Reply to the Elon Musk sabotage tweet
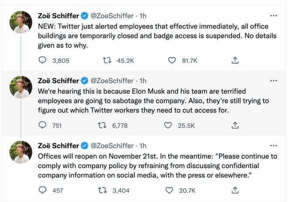Image resolution: width=288 pixels, height=202 pixels. [x=43, y=125]
